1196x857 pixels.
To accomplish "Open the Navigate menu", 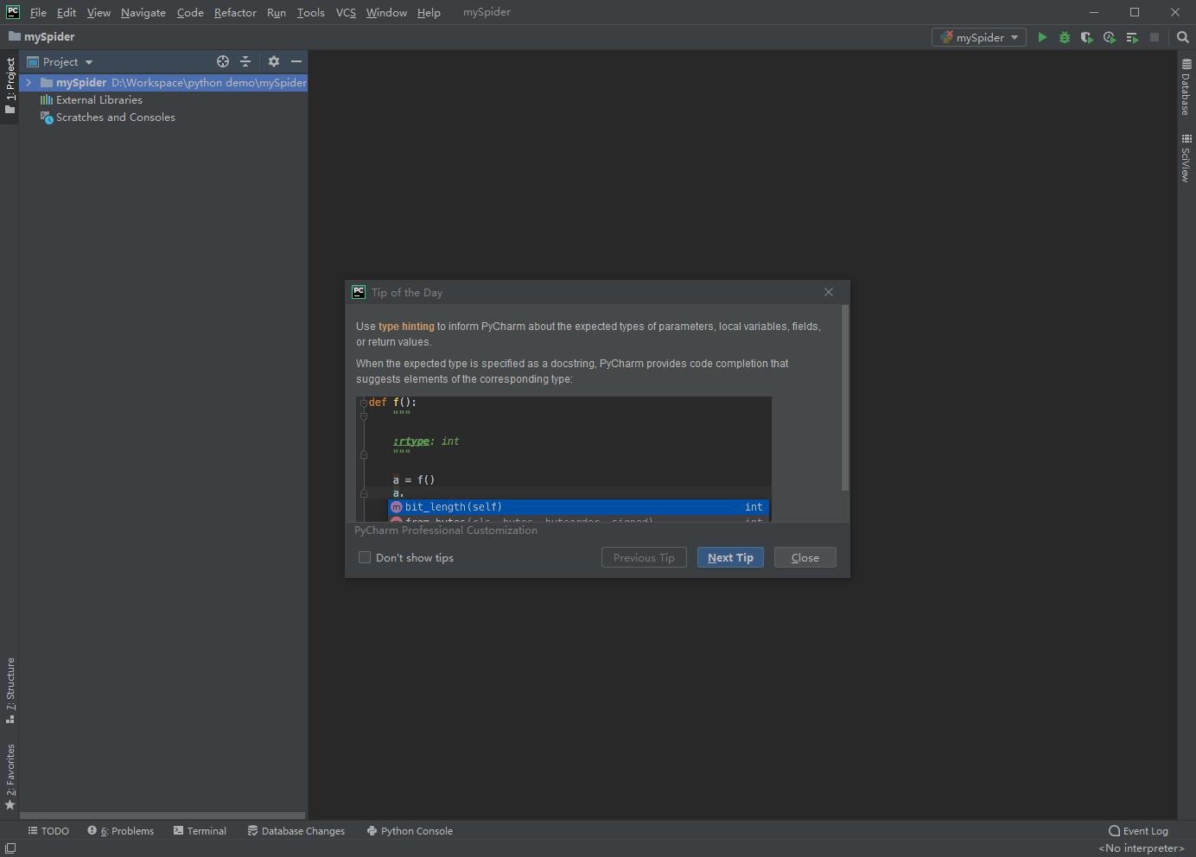I will pyautogui.click(x=143, y=12).
